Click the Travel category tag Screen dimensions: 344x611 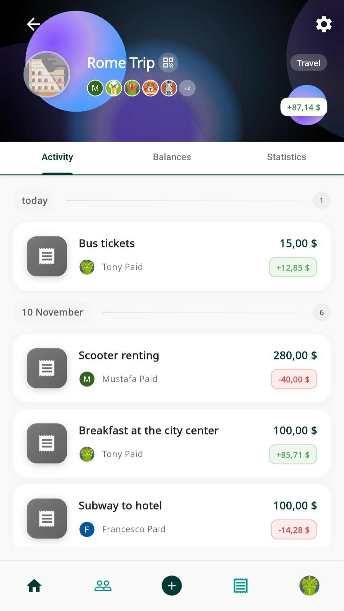click(308, 63)
